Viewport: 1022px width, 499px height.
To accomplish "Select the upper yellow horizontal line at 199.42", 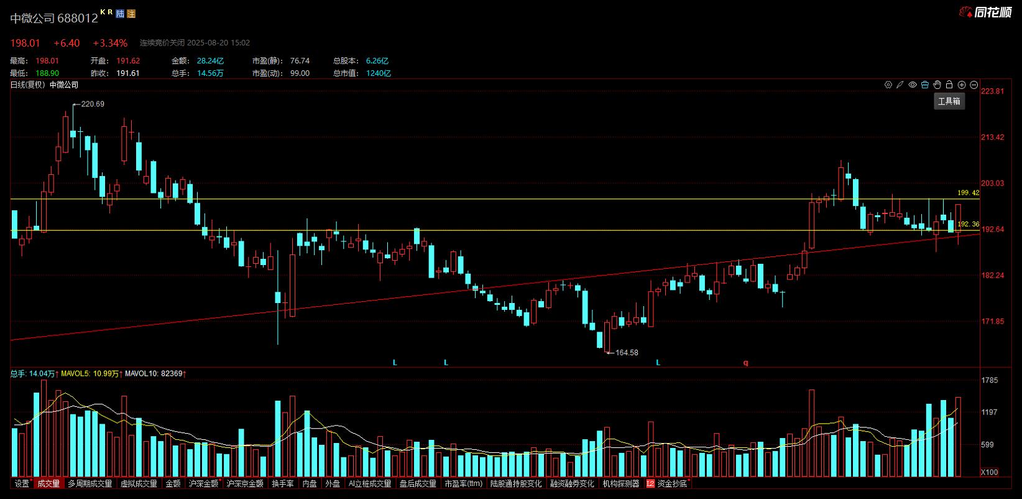I will [494, 199].
